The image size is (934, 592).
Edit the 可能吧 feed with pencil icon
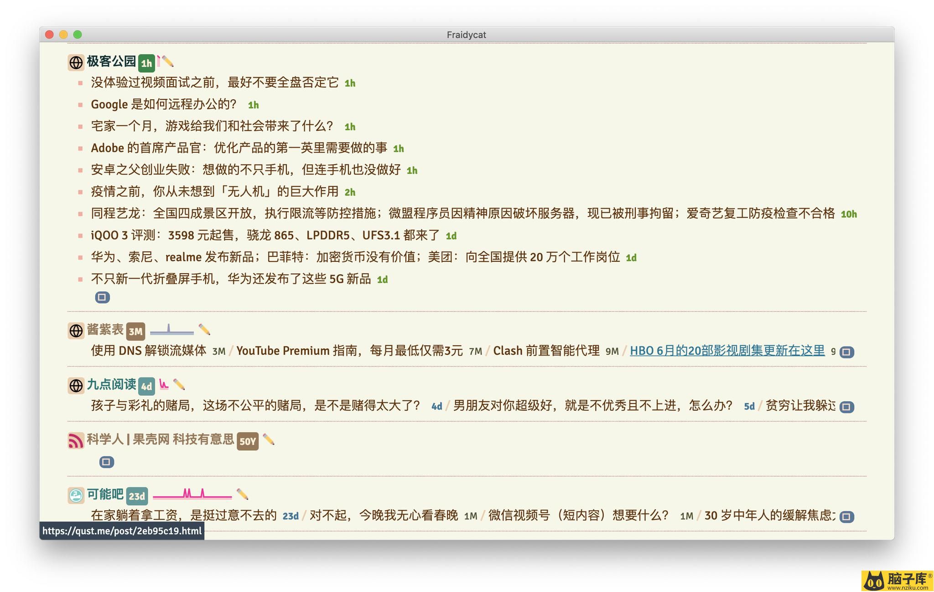[x=243, y=495]
